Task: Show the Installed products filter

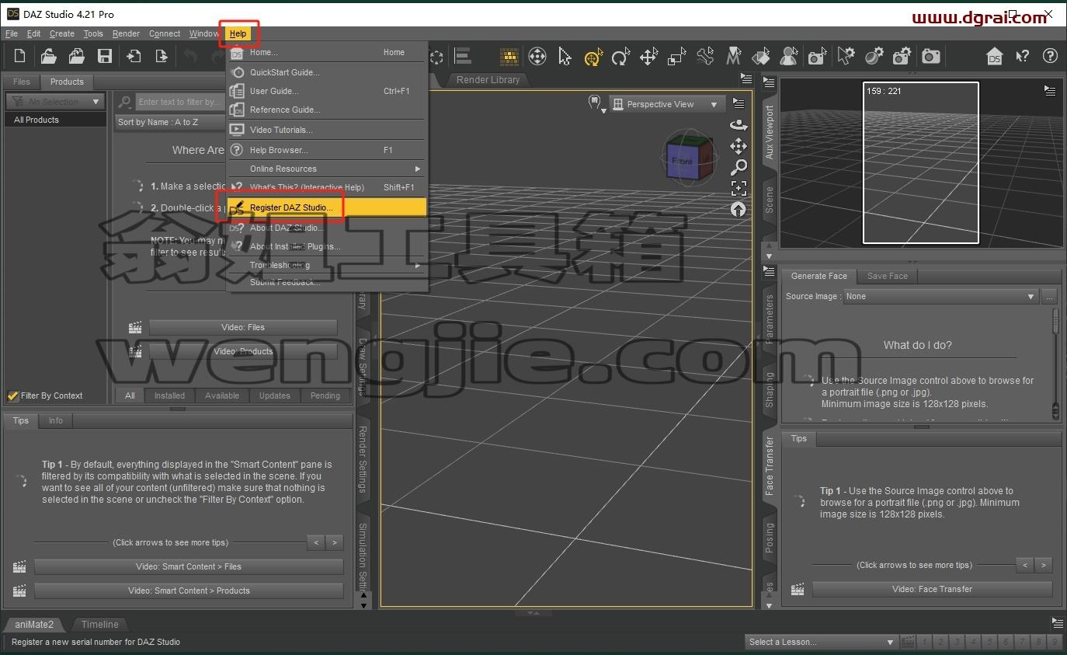Action: (169, 395)
